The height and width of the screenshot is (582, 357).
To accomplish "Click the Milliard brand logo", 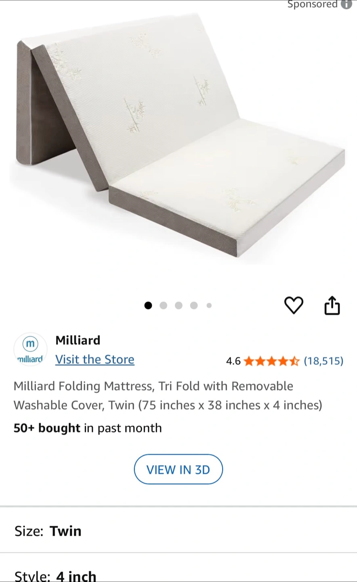I will tap(30, 349).
